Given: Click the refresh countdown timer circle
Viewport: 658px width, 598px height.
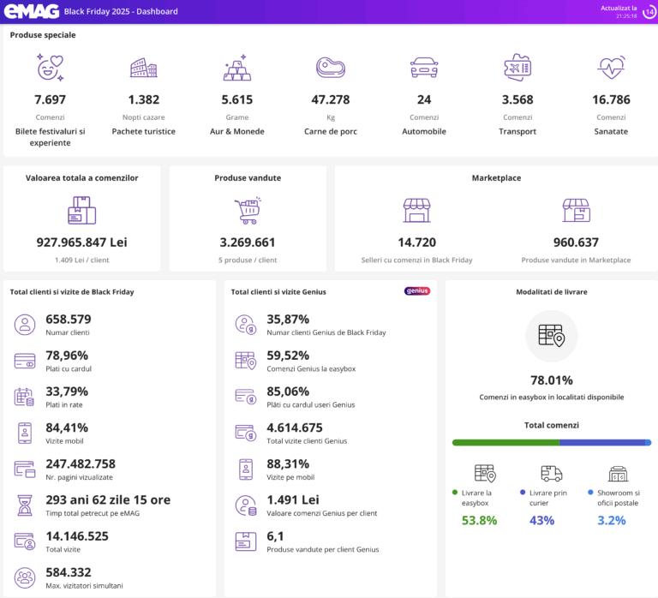Looking at the screenshot, I should [x=649, y=11].
